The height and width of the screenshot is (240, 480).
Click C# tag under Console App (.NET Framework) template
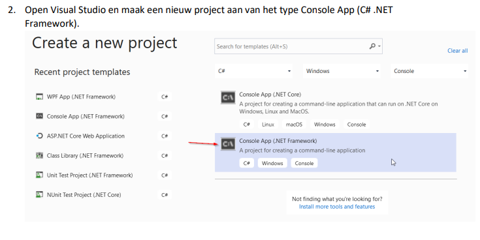(x=246, y=163)
